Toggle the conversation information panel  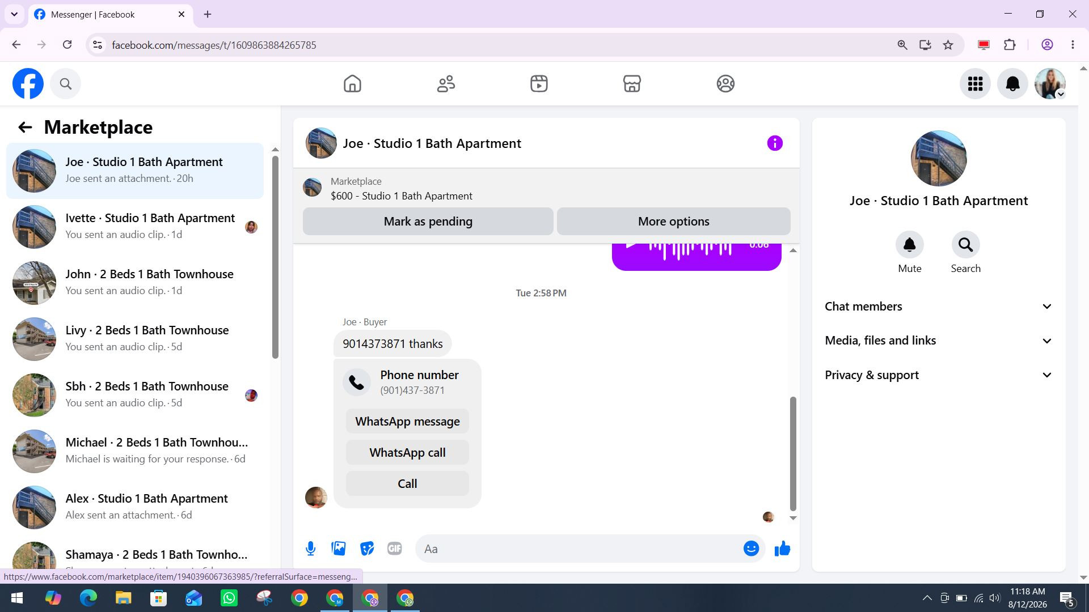point(775,143)
